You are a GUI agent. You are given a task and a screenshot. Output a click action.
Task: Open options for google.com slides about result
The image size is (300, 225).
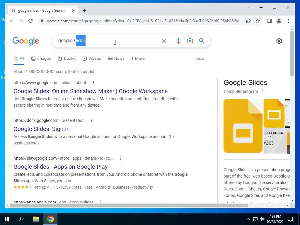click(93, 83)
